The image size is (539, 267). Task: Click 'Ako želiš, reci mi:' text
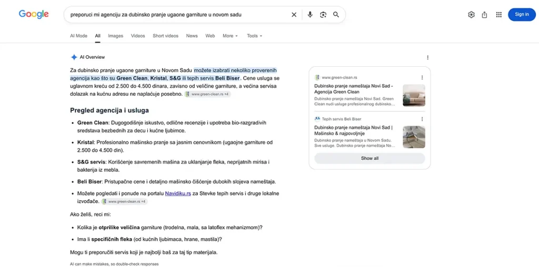point(91,215)
